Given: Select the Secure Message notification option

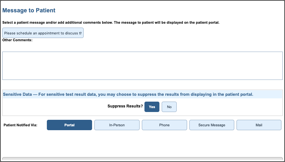Looking at the screenshot, I should click(212, 125).
